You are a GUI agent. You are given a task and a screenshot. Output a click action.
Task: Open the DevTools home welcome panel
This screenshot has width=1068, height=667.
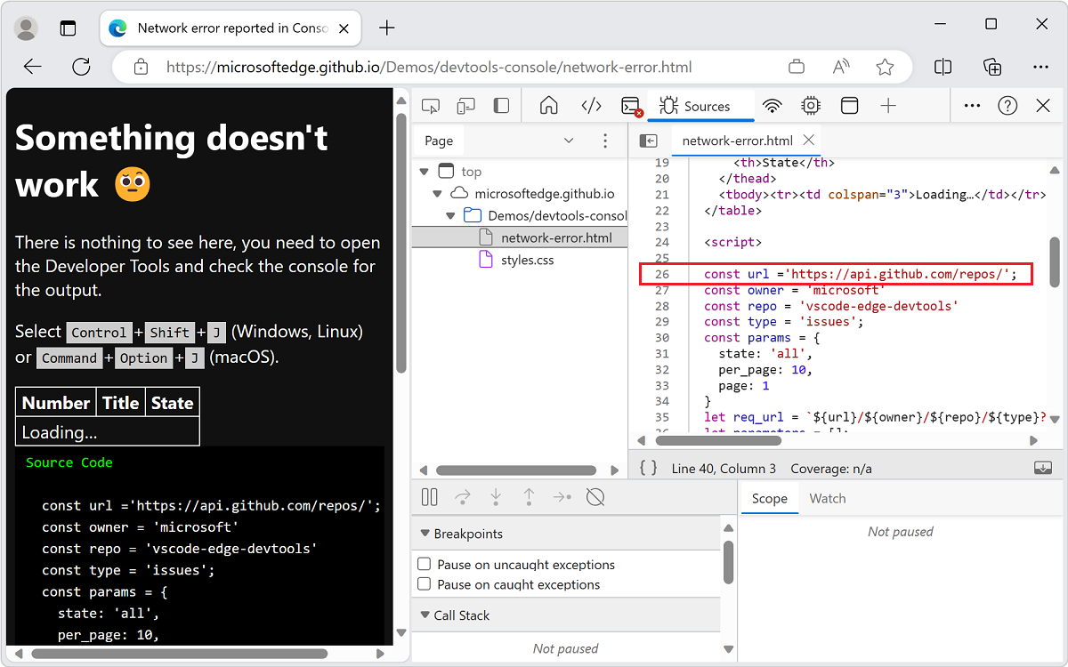548,105
